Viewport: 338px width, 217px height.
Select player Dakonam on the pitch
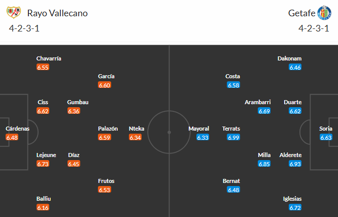point(289,58)
